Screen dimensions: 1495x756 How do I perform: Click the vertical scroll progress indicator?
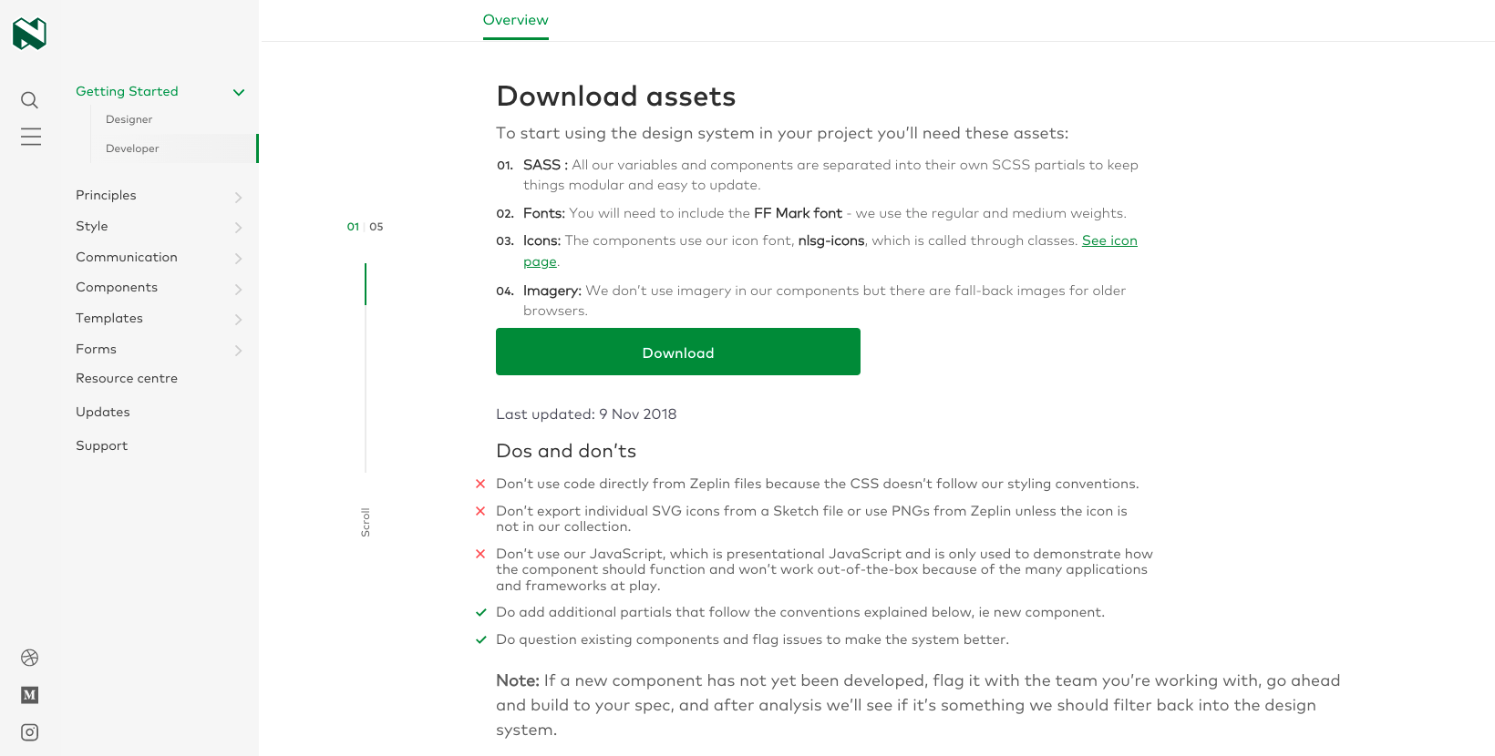pos(366,368)
